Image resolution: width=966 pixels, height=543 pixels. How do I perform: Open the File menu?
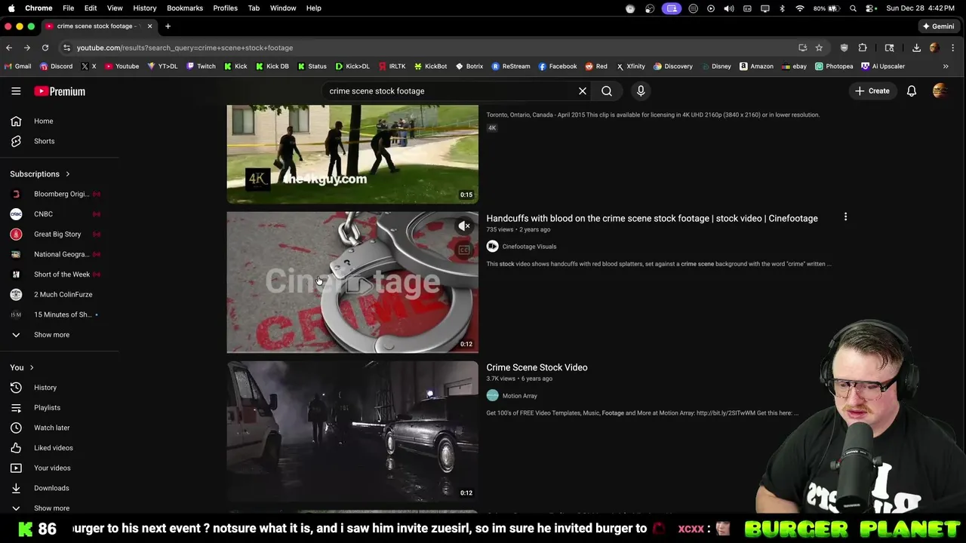68,8
